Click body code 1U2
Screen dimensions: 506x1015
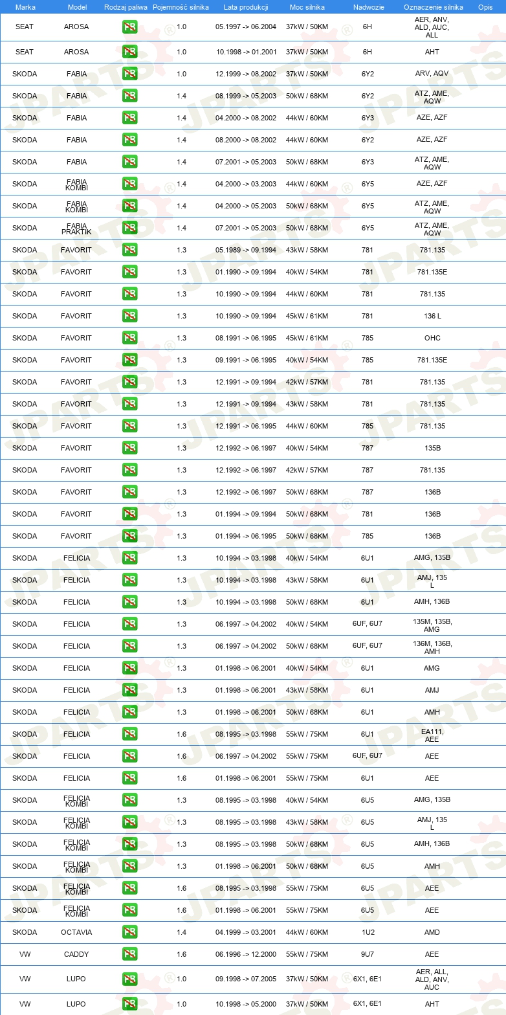click(368, 932)
